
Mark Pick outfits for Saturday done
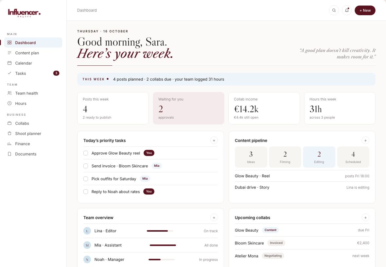pyautogui.click(x=86, y=179)
